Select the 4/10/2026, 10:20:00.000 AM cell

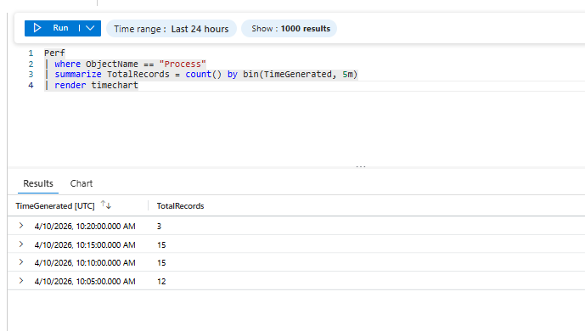click(x=85, y=227)
